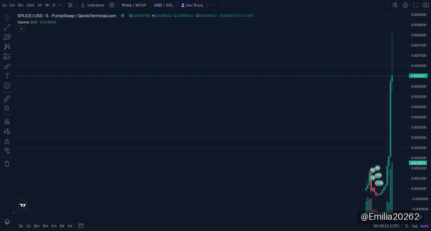Select the patterns drawing tool
This screenshot has height=231, width=431.
pos(7,47)
